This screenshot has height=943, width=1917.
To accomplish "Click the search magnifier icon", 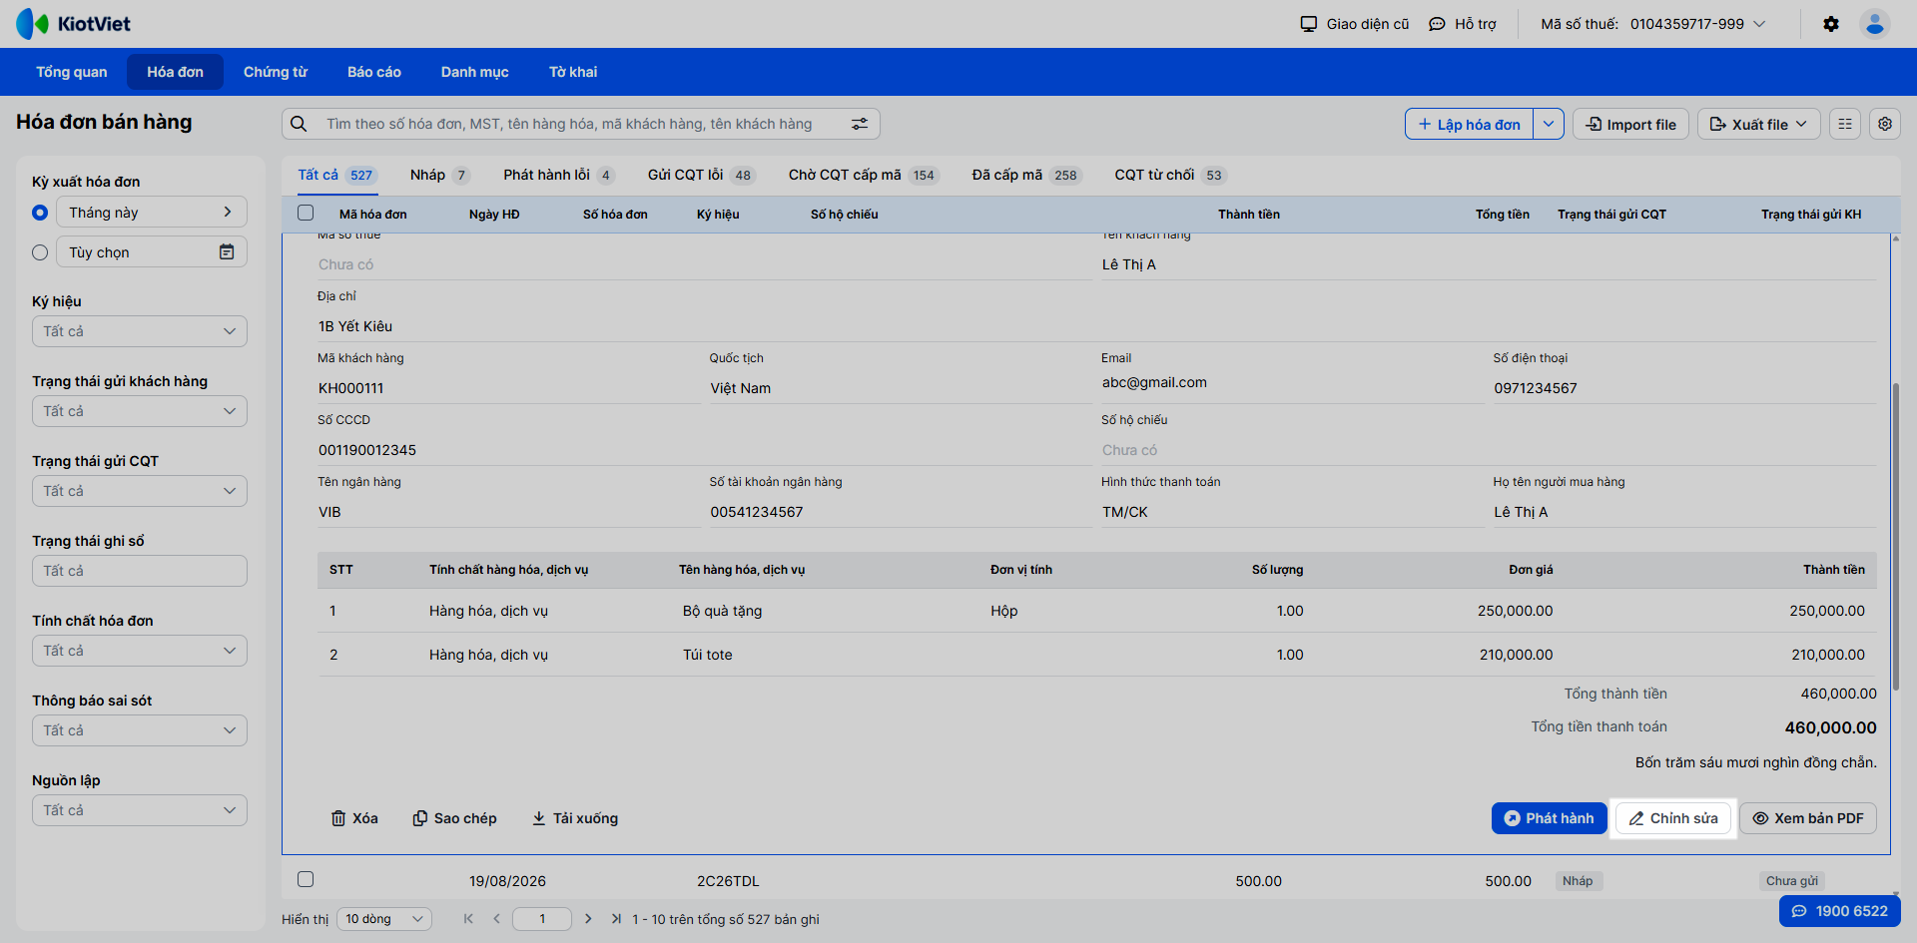I will click(x=299, y=124).
